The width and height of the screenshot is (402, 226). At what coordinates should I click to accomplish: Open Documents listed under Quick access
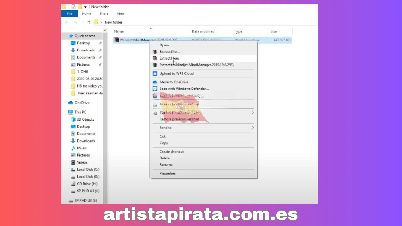click(x=86, y=57)
